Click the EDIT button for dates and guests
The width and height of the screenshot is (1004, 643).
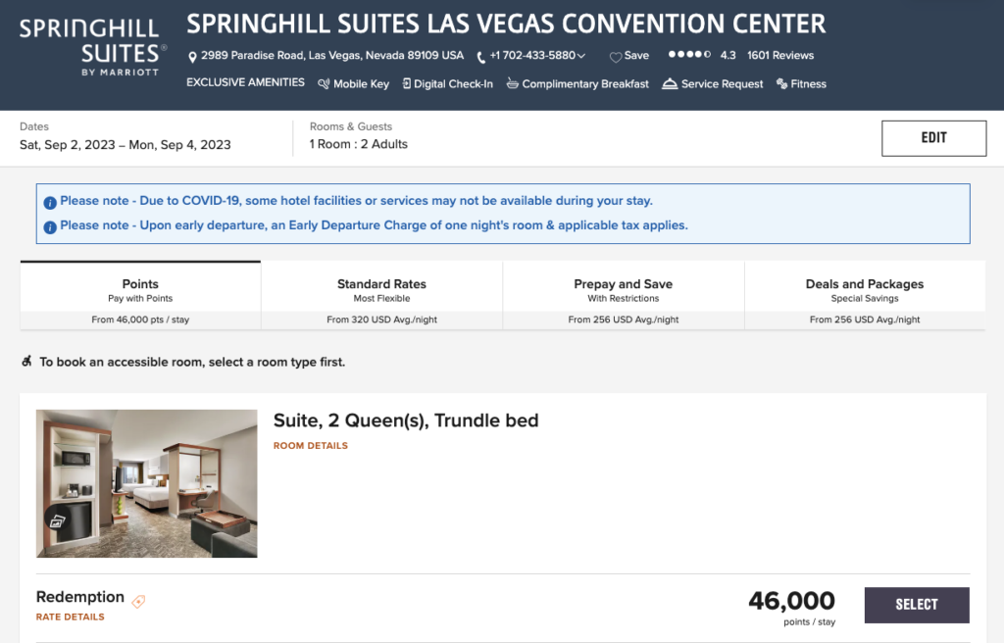pyautogui.click(x=933, y=138)
